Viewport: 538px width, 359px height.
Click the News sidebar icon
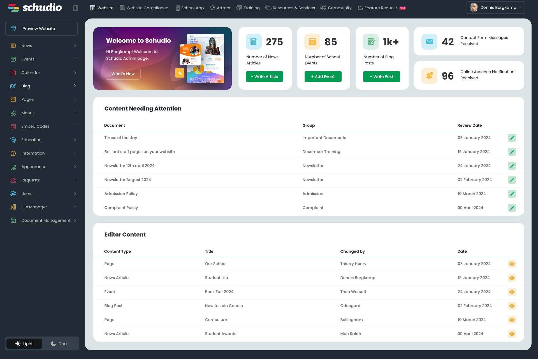[x=13, y=46]
